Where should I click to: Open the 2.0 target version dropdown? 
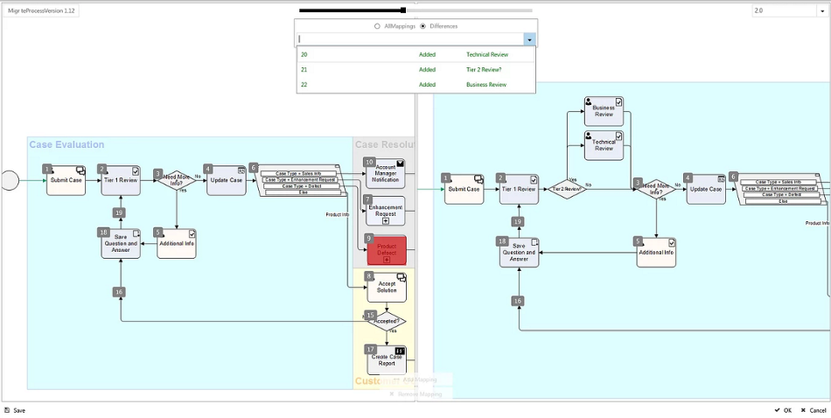point(822,10)
